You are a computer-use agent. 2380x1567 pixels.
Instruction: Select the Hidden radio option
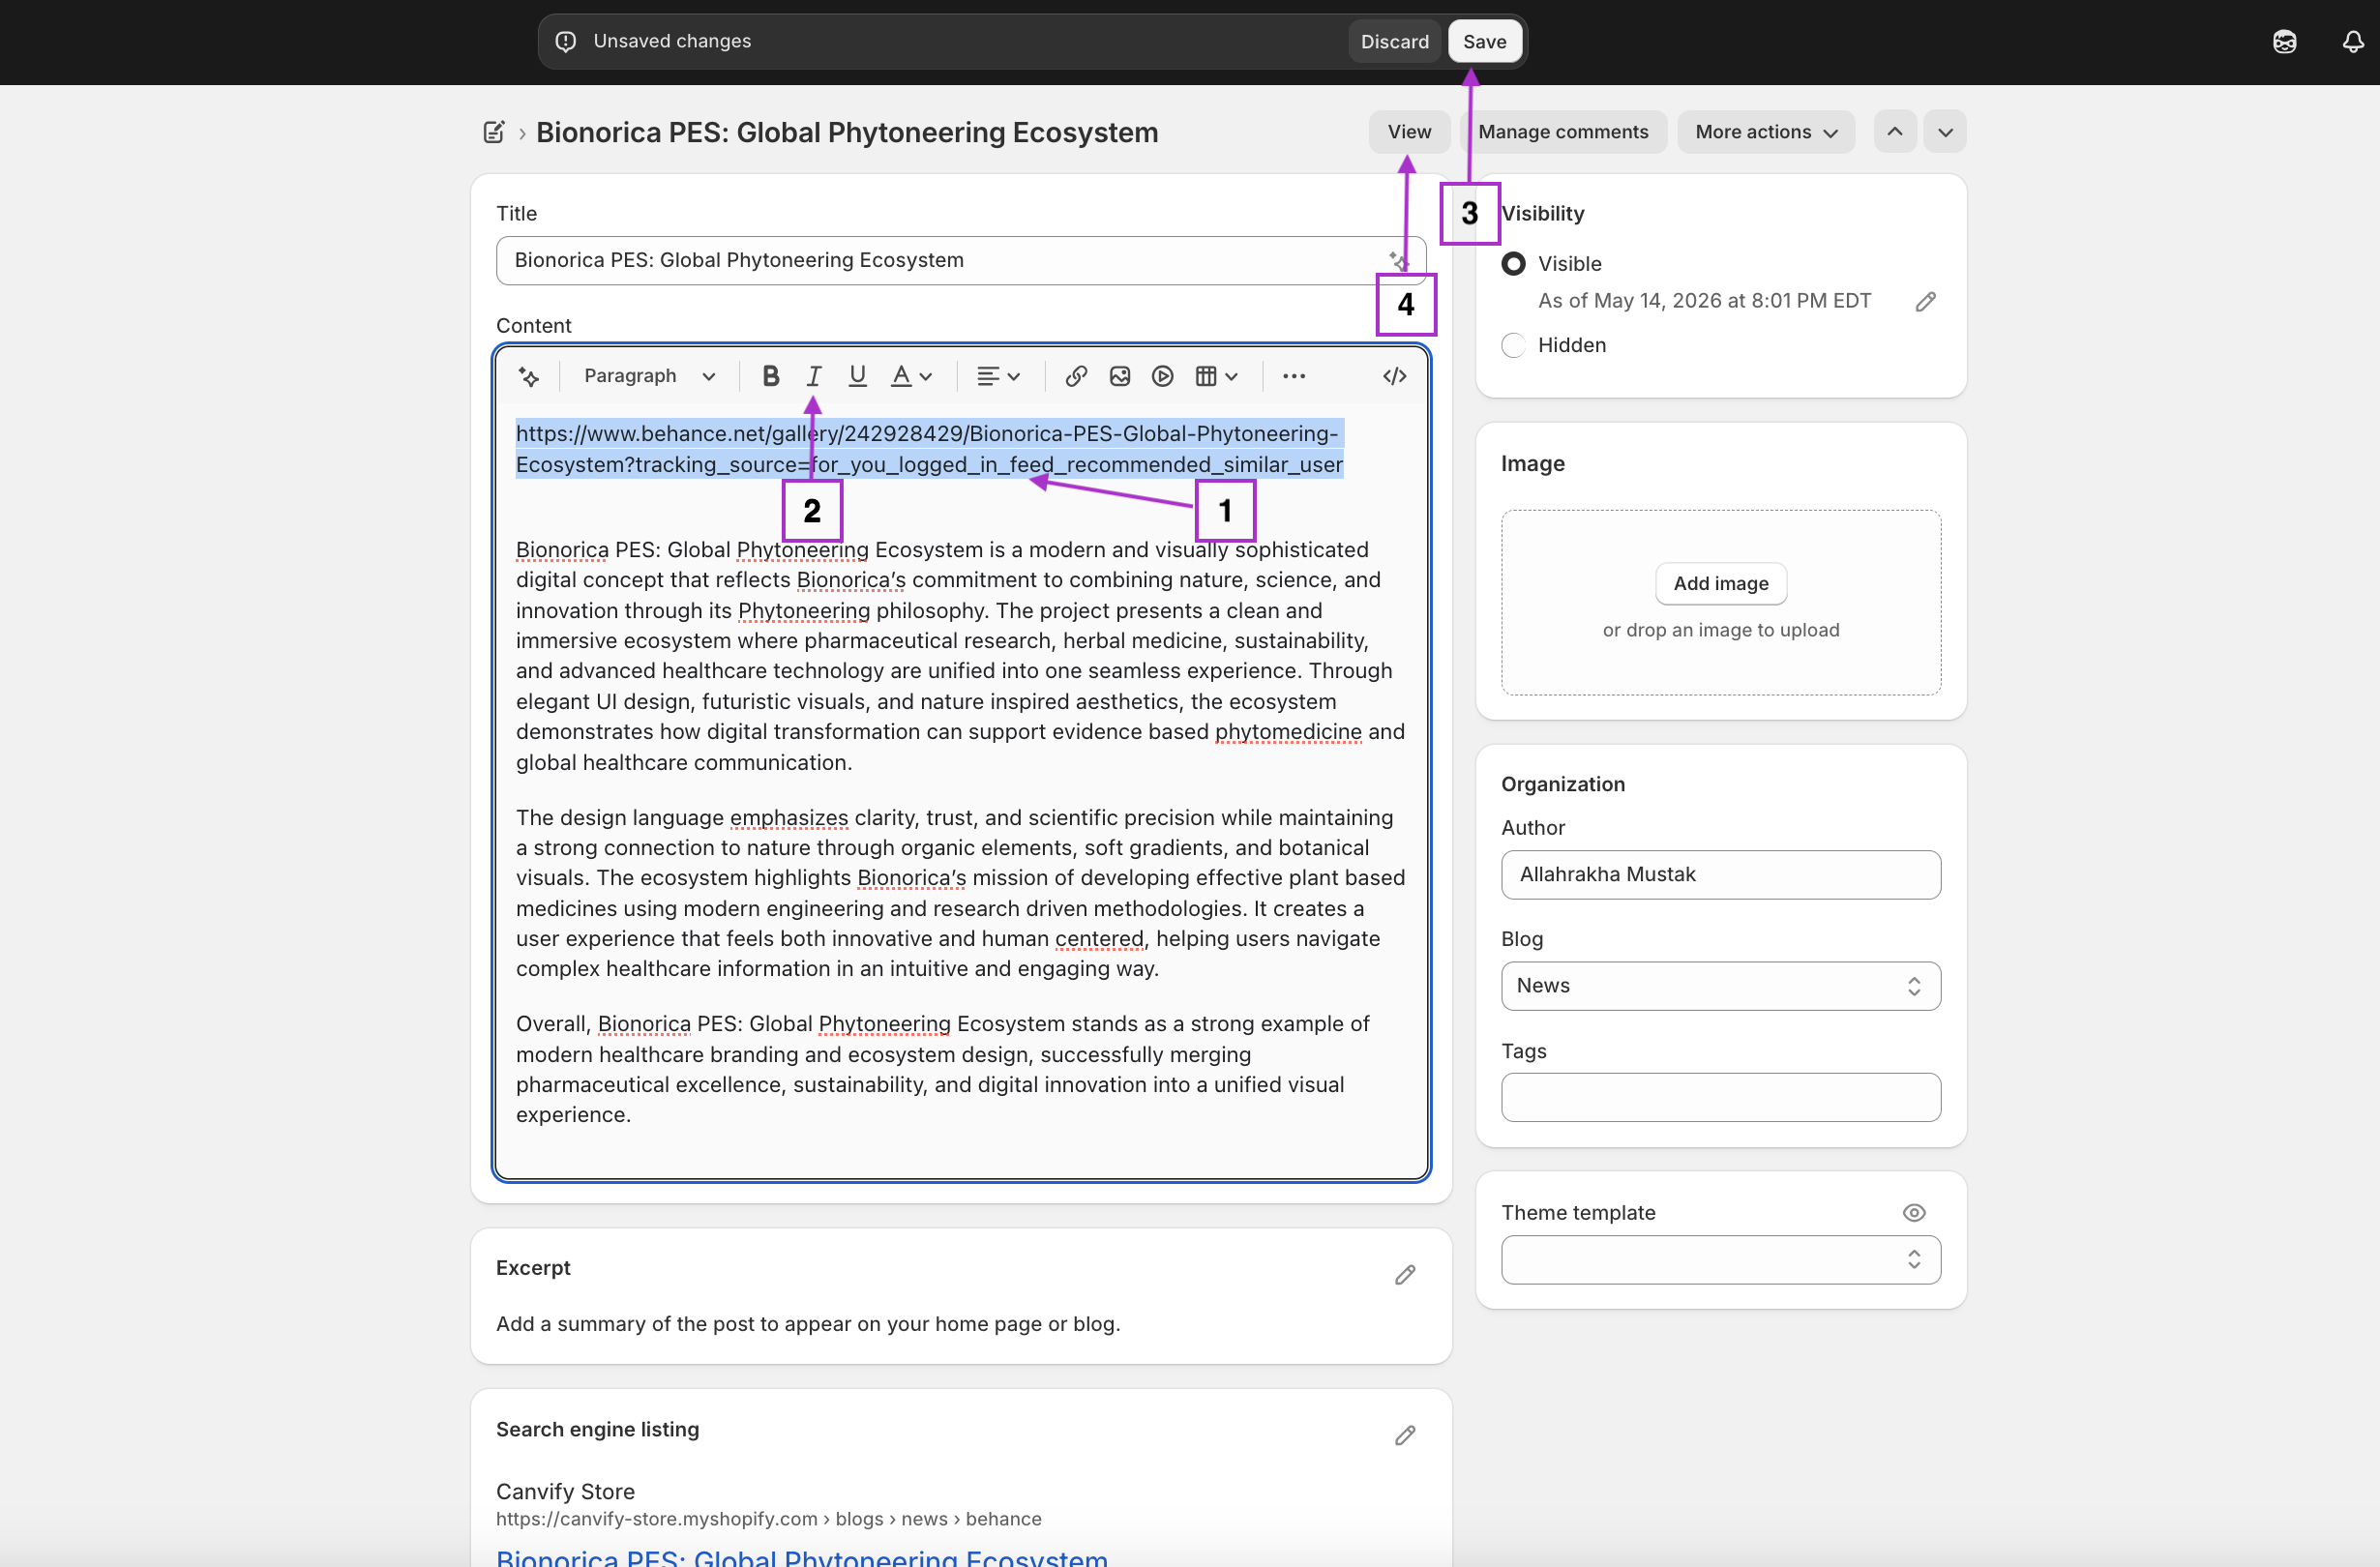tap(1513, 345)
